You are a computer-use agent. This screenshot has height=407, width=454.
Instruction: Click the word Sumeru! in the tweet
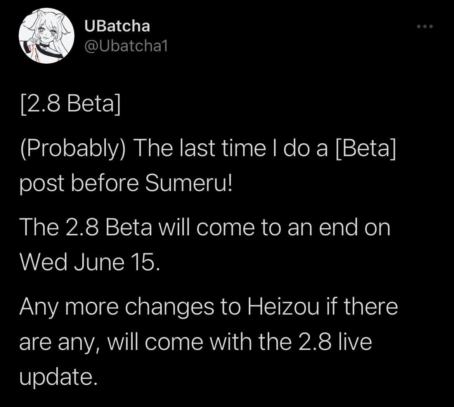tap(189, 183)
